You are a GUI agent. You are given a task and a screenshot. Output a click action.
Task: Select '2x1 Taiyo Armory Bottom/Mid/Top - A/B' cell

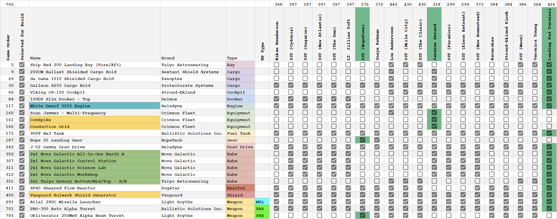click(95, 181)
